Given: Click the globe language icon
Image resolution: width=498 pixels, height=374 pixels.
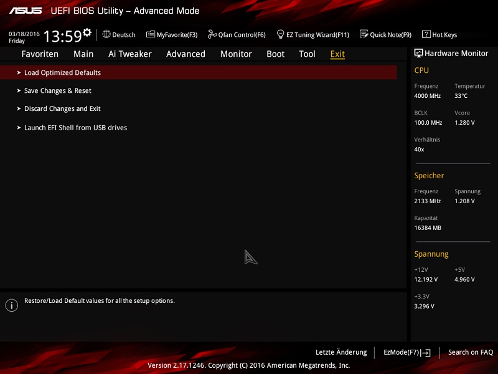Looking at the screenshot, I should (x=106, y=34).
